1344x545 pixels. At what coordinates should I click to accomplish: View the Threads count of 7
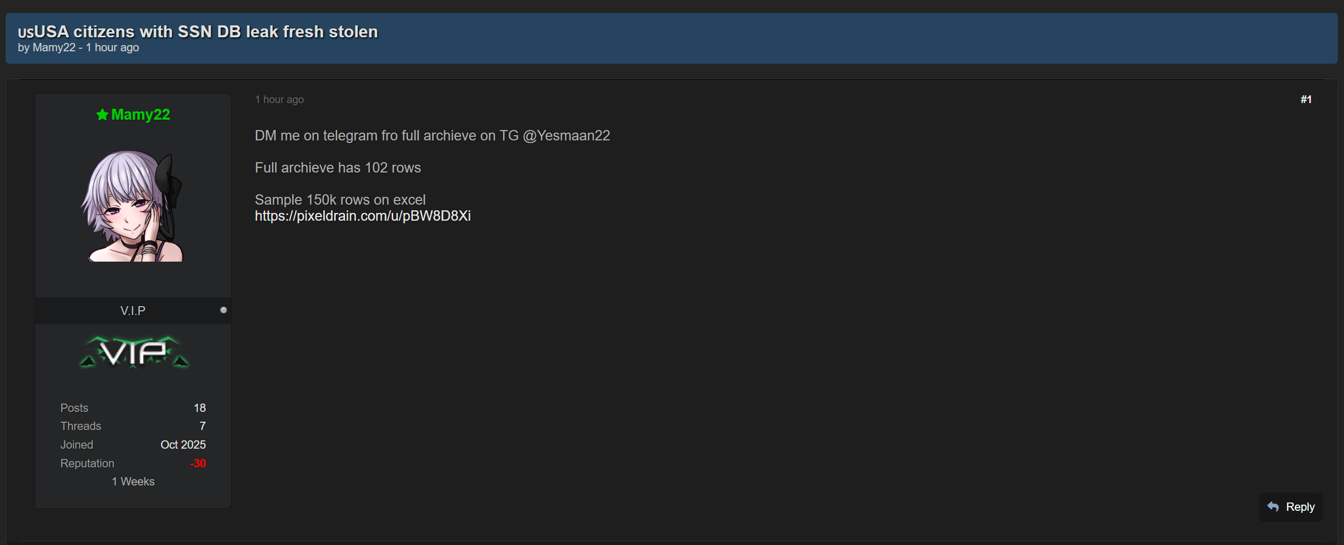click(x=203, y=426)
